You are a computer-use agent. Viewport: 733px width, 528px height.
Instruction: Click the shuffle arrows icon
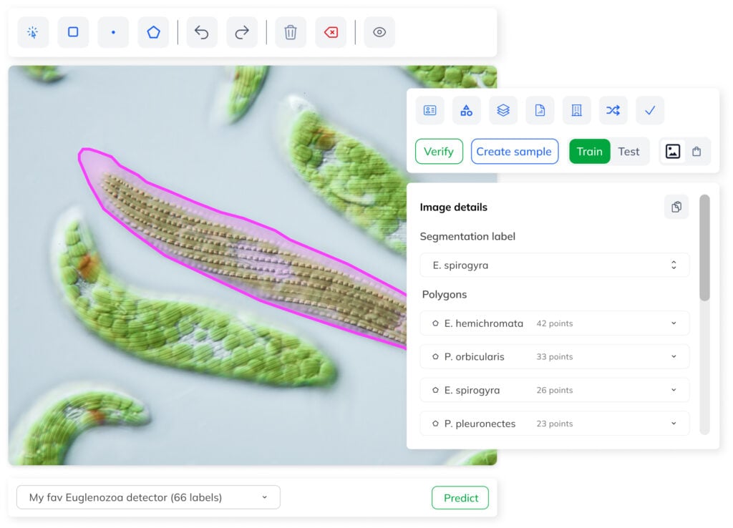pyautogui.click(x=613, y=110)
